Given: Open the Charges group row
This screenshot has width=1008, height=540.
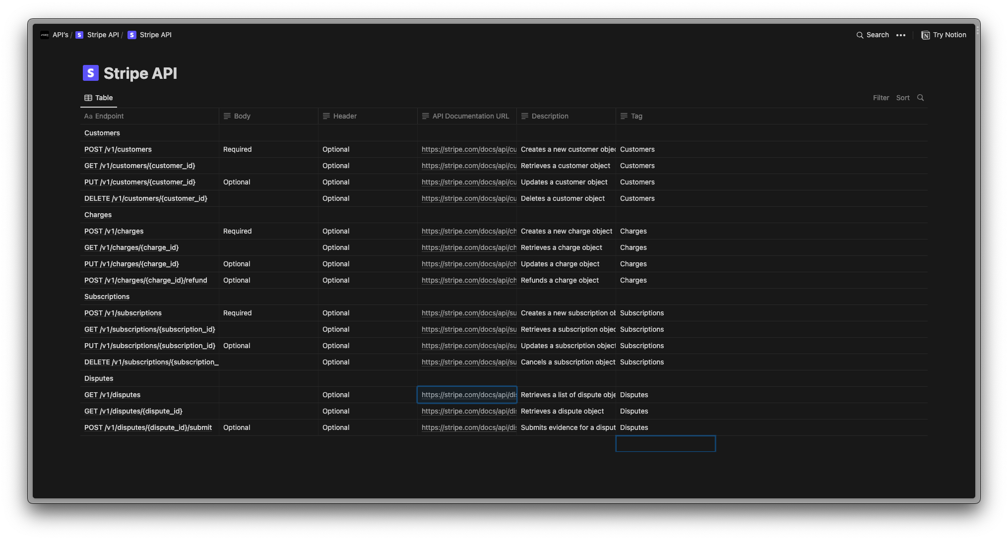Looking at the screenshot, I should [98, 215].
